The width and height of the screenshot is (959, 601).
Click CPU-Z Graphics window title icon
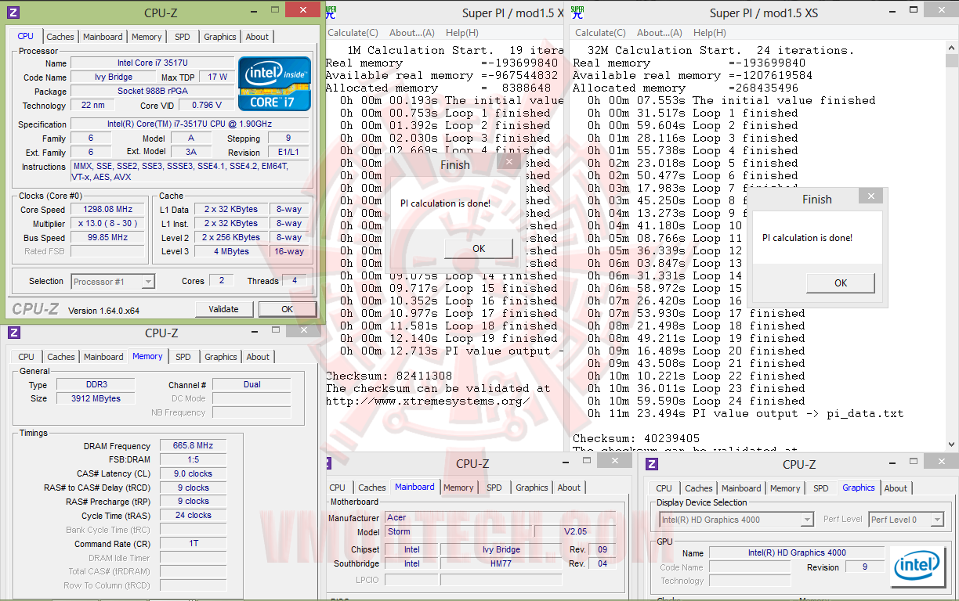(652, 464)
